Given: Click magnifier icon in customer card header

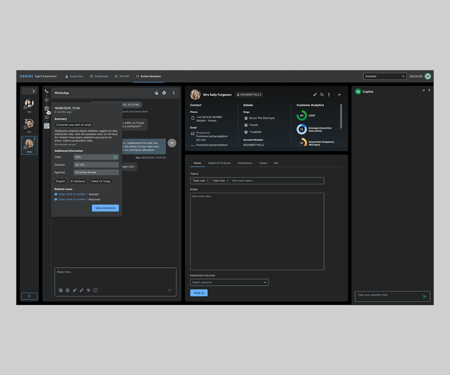Looking at the screenshot, I should 322,95.
